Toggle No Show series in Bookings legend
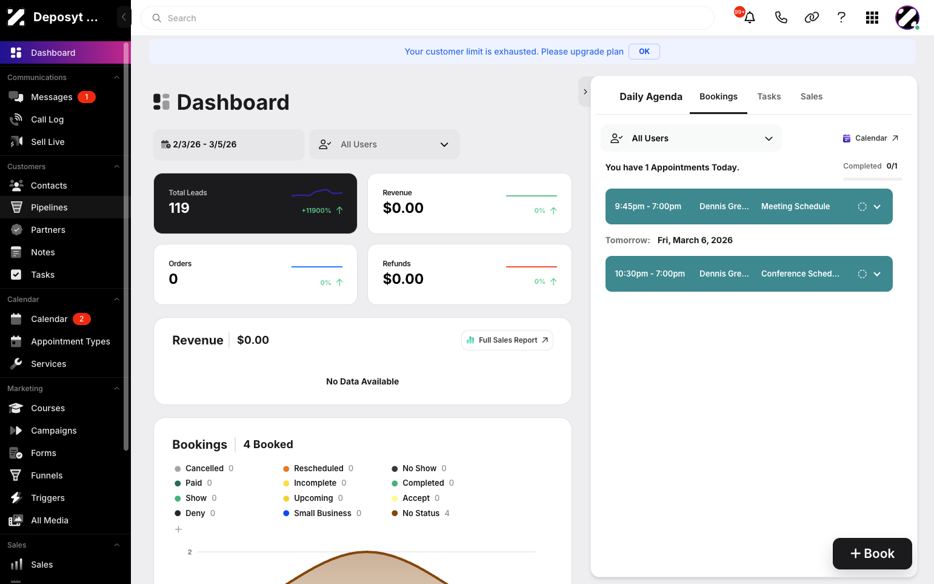The width and height of the screenshot is (934, 584). (419, 468)
